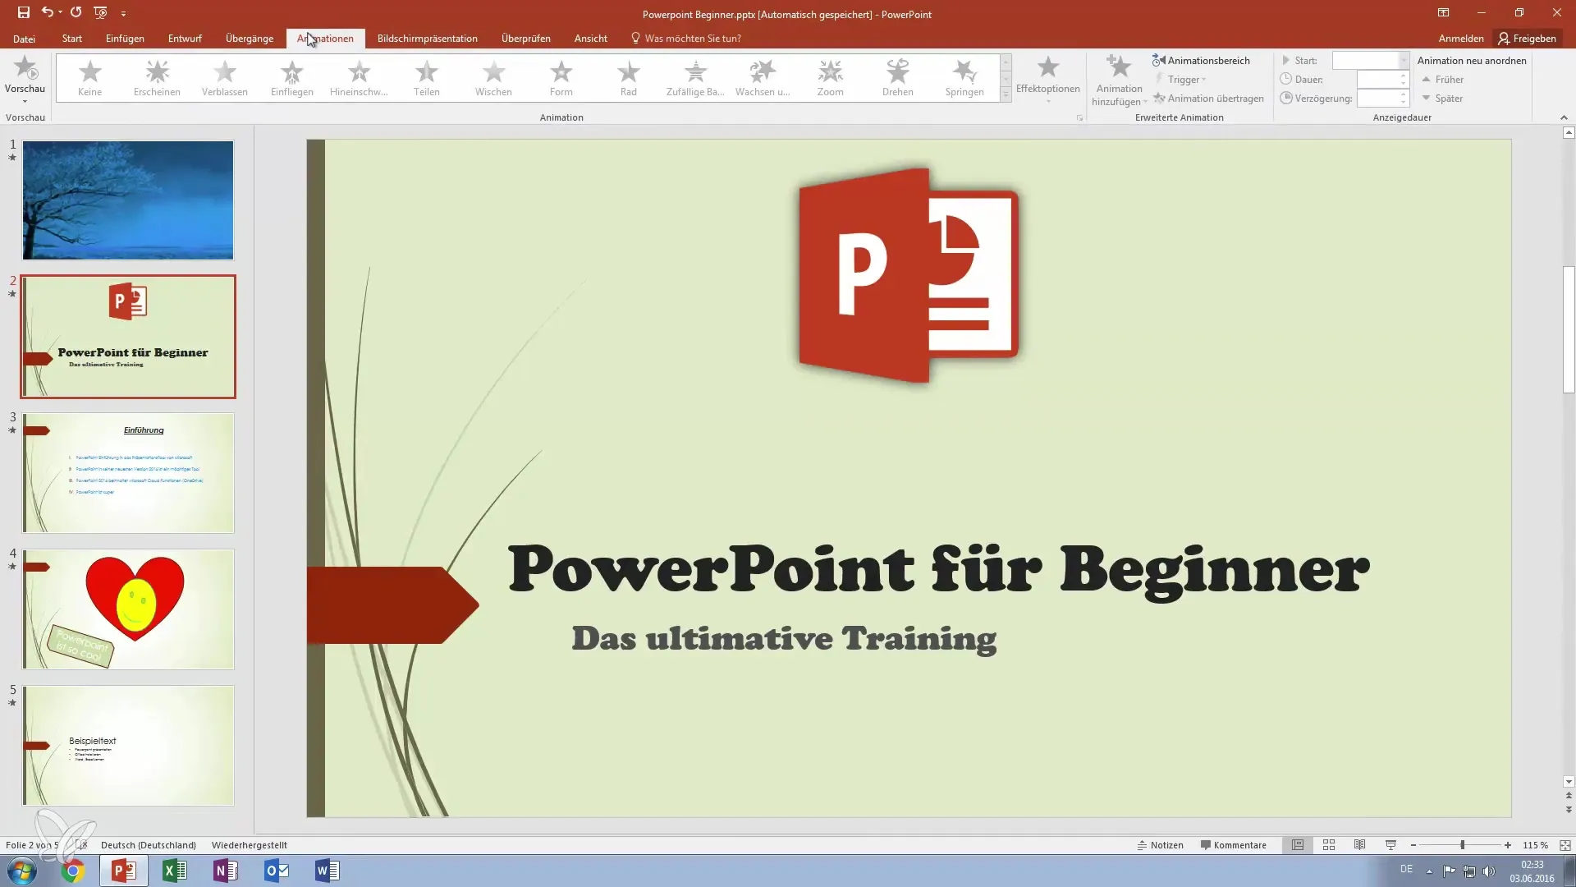Open Excel from the taskbar

coord(175,871)
